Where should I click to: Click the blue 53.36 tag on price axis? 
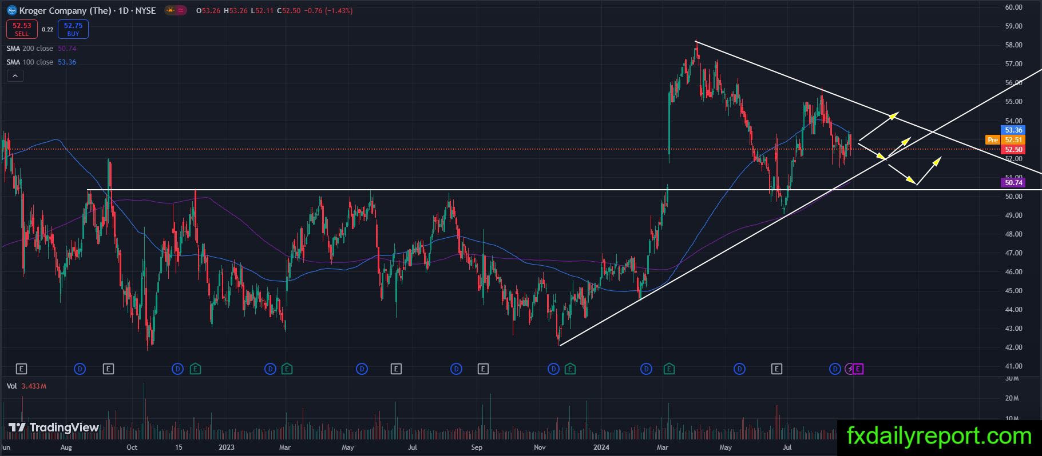(1013, 130)
